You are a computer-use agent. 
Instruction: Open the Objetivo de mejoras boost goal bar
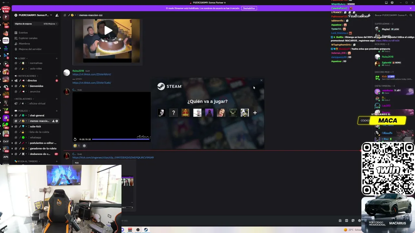(36, 24)
